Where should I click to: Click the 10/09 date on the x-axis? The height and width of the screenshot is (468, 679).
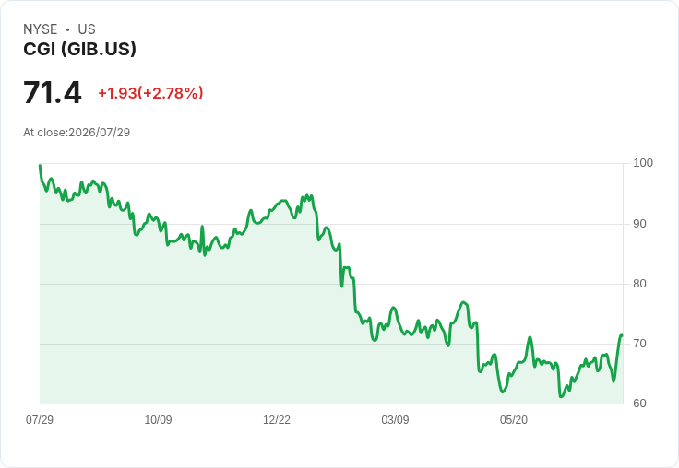point(158,419)
